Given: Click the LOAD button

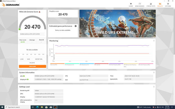Looking at the screenshot, I should pos(22,59).
